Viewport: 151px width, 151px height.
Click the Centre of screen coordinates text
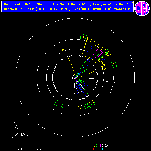pos(27,149)
